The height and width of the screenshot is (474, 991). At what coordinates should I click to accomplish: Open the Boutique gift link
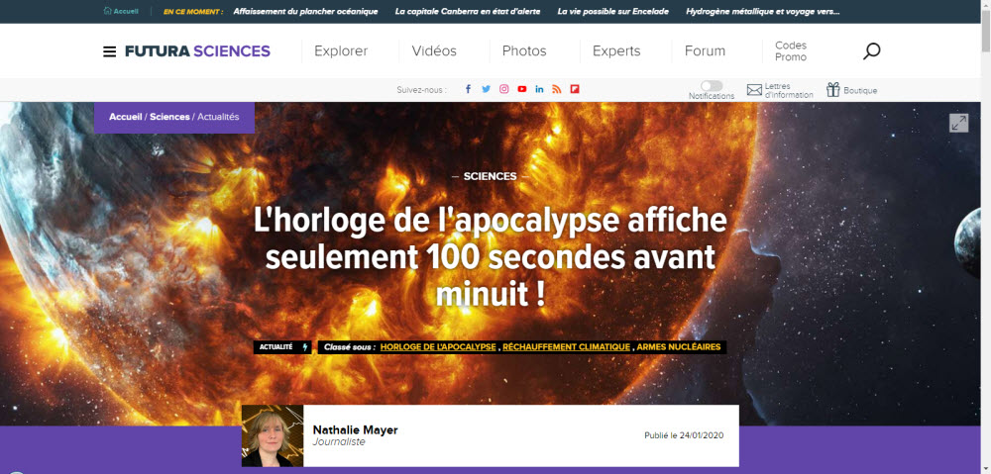tap(852, 90)
